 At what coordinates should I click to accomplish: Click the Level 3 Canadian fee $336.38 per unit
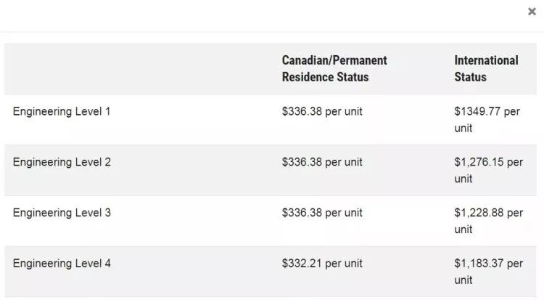click(322, 213)
